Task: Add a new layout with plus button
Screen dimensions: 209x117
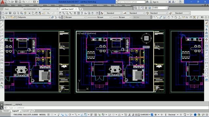Action: 33,111
